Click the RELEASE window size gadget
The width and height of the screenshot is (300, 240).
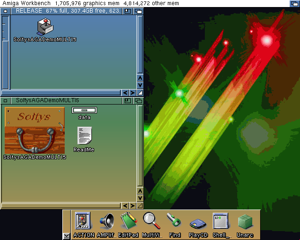pyautogui.click(x=140, y=93)
